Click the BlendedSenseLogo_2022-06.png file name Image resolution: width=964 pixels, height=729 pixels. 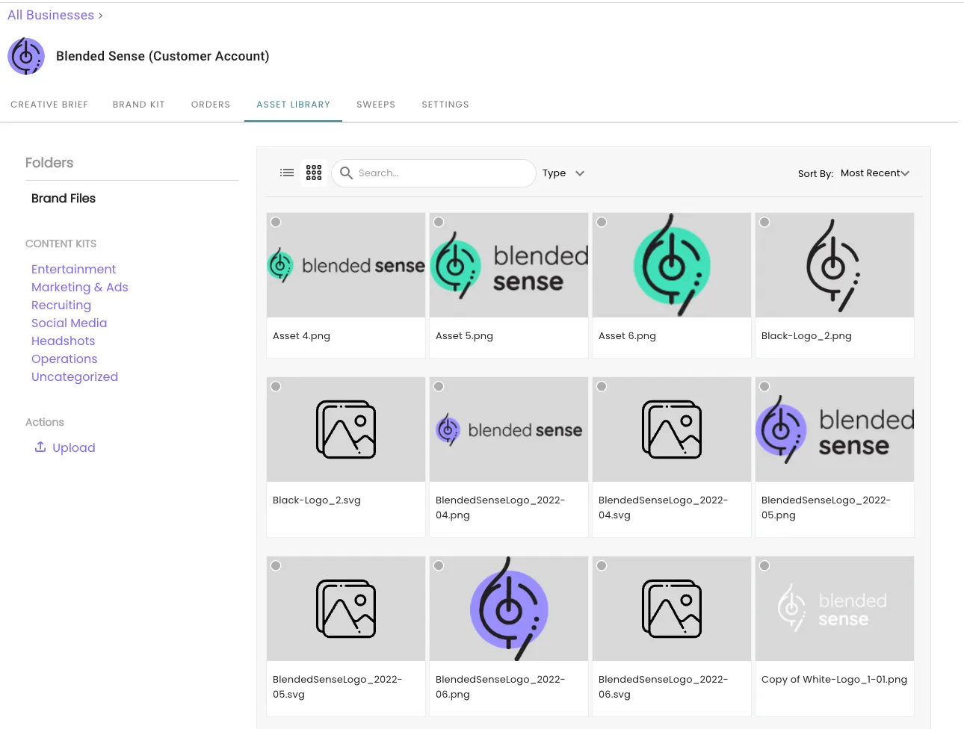point(500,686)
